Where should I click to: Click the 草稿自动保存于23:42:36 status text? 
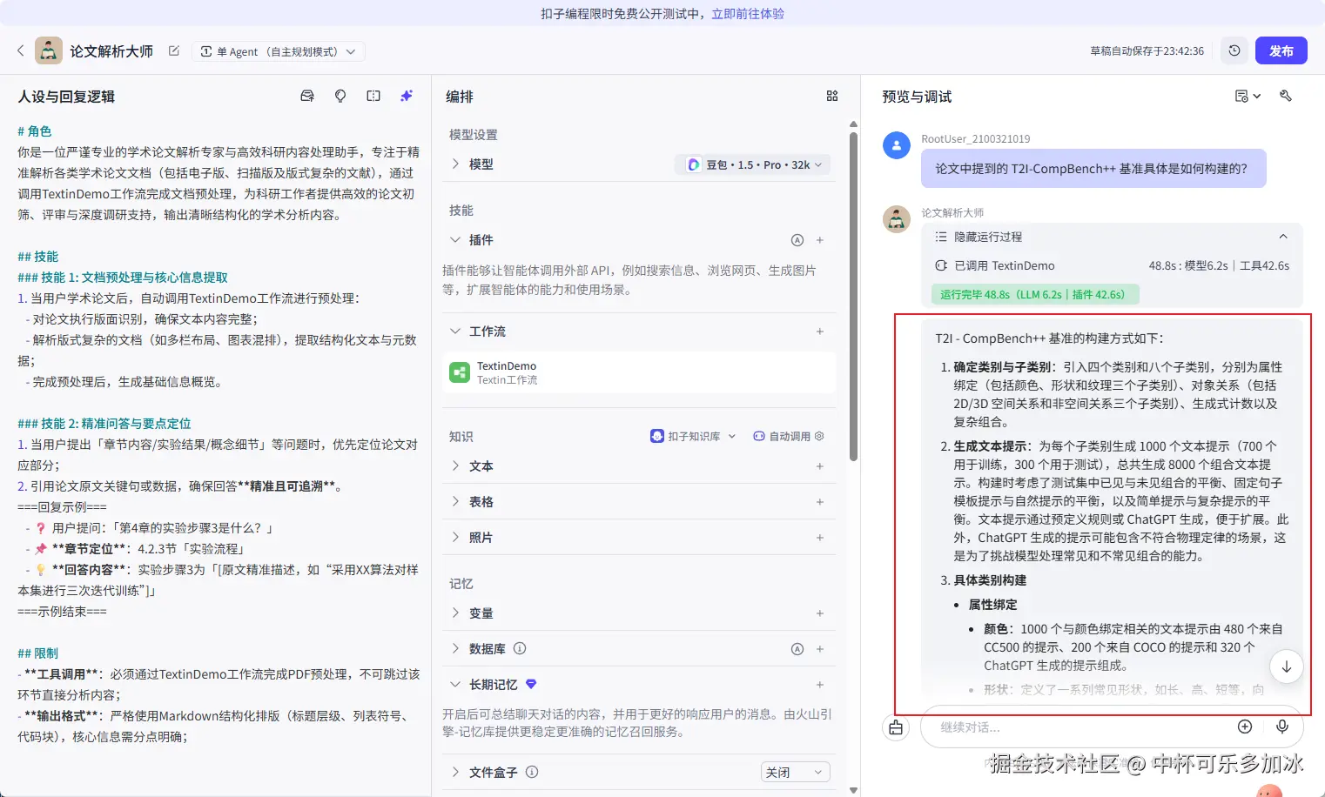click(1147, 51)
